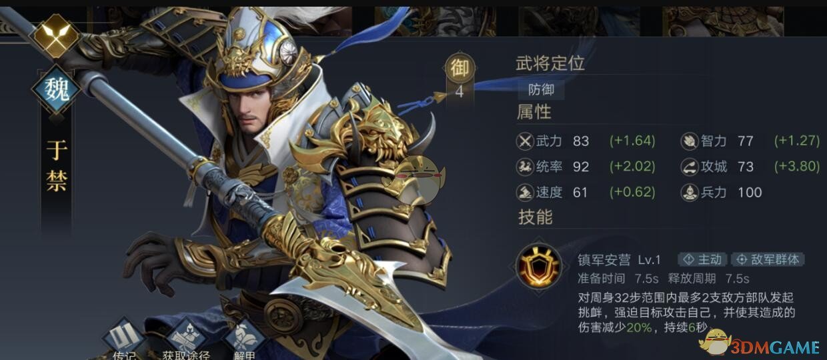Image resolution: width=827 pixels, height=360 pixels.
Task: Tap the 攻城 siege attribute icon
Action: (689, 167)
